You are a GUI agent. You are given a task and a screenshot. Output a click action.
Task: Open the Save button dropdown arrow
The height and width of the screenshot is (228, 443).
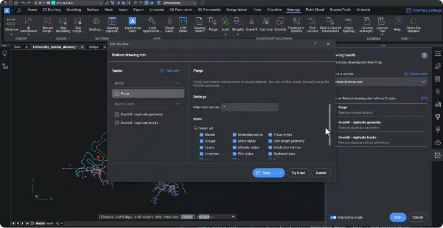(281, 173)
